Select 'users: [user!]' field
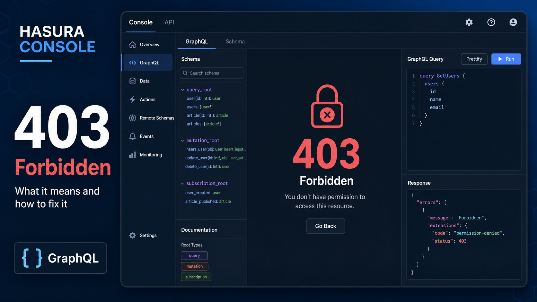 199,107
